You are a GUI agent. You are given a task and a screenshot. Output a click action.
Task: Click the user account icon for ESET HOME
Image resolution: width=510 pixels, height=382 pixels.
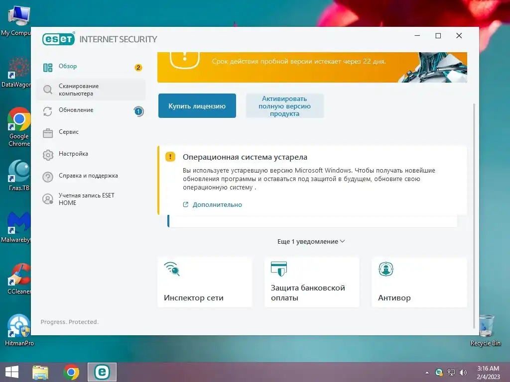pyautogui.click(x=48, y=199)
